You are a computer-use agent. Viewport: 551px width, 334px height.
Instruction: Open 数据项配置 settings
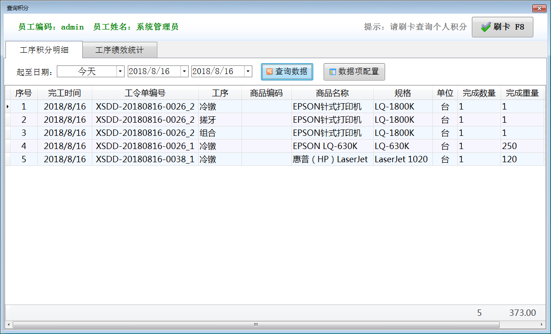click(x=354, y=72)
